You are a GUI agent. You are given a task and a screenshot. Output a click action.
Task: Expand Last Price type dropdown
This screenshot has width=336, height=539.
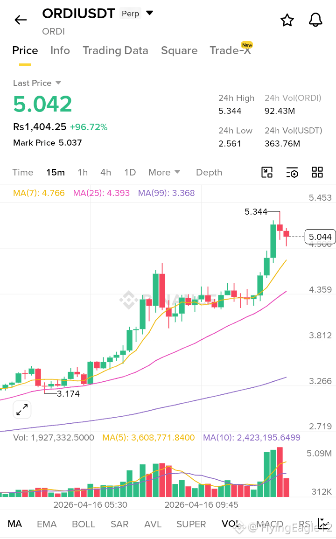58,83
